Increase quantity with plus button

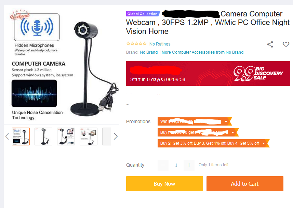pos(189,165)
